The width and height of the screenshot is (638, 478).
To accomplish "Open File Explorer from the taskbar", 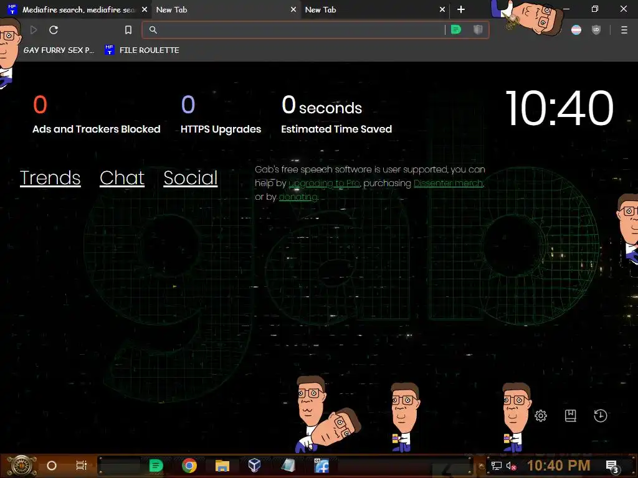I will click(x=222, y=466).
